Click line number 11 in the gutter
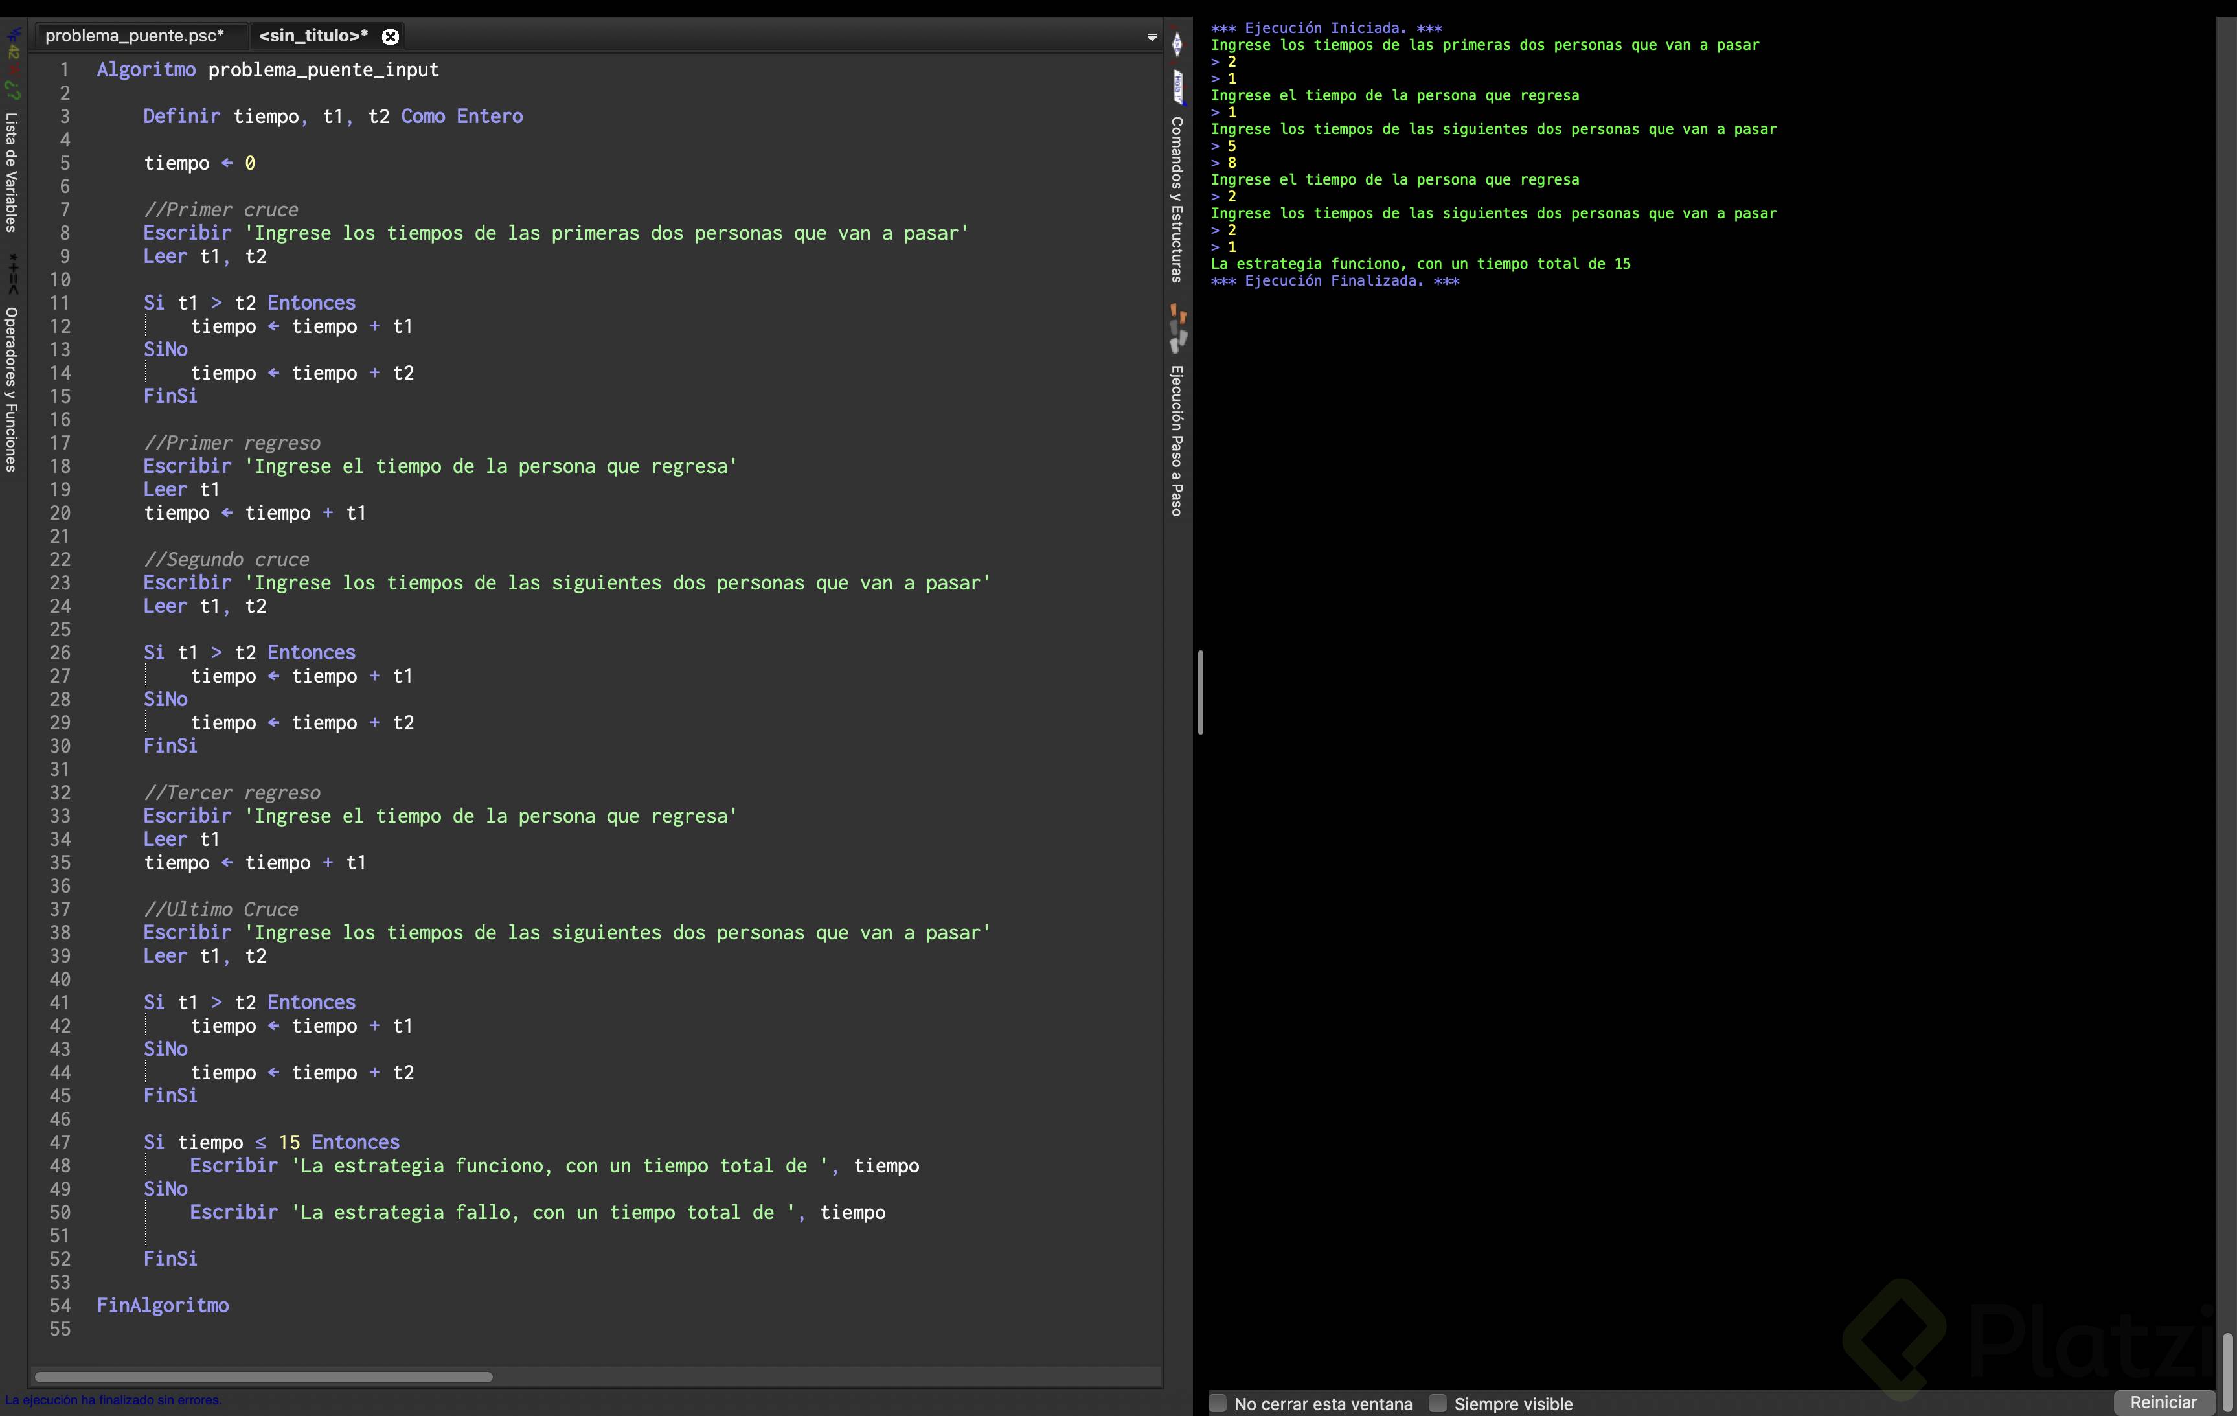Image resolution: width=2237 pixels, height=1416 pixels. pyautogui.click(x=60, y=303)
